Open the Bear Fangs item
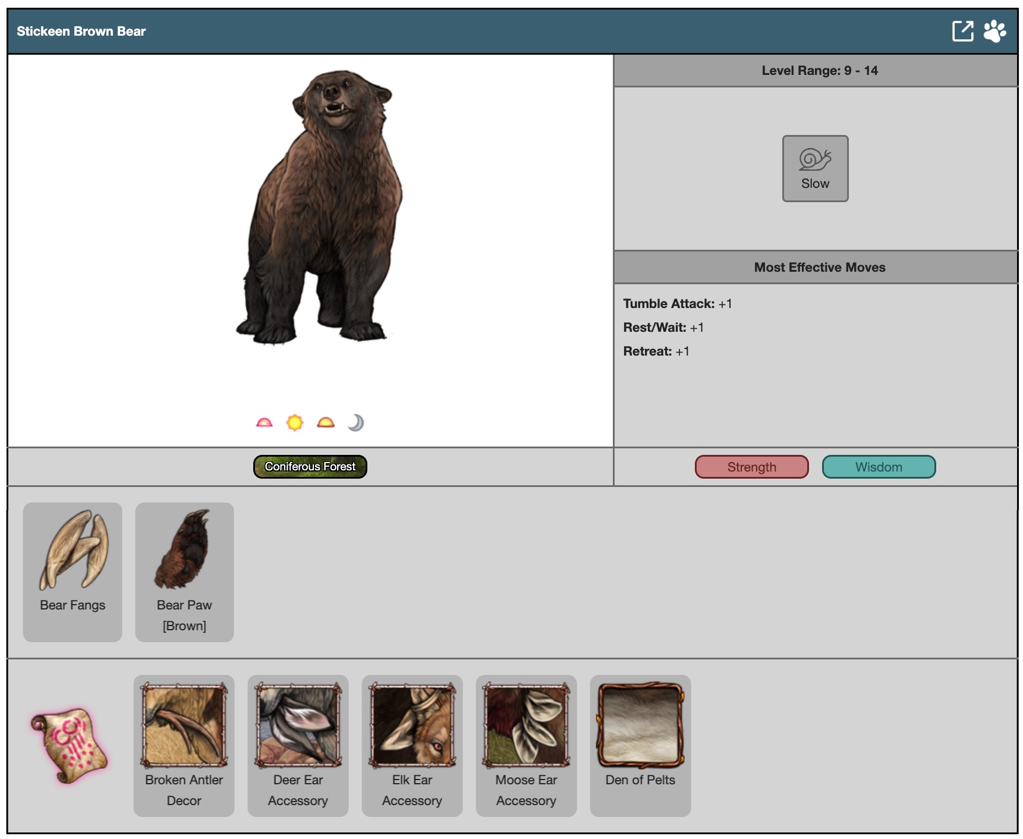Image resolution: width=1023 pixels, height=839 pixels. pyautogui.click(x=73, y=571)
